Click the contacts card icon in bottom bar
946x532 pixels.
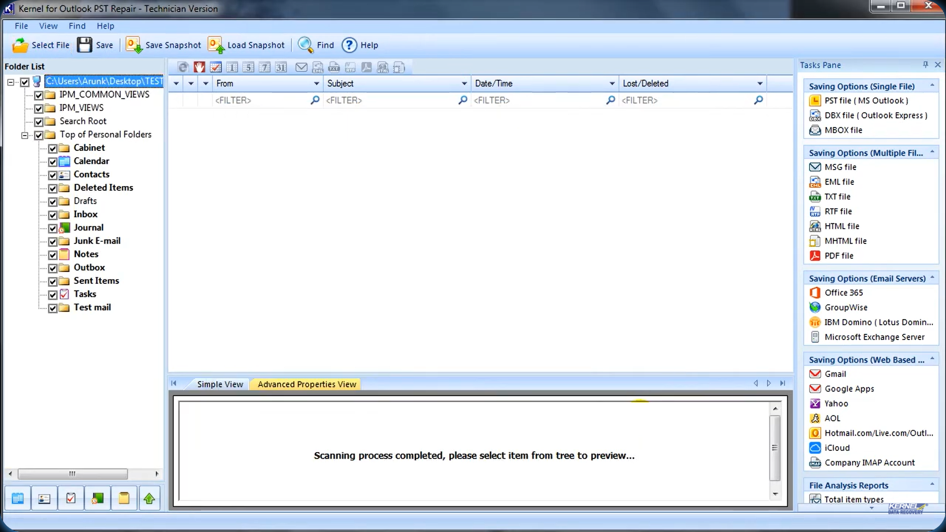tap(44, 499)
